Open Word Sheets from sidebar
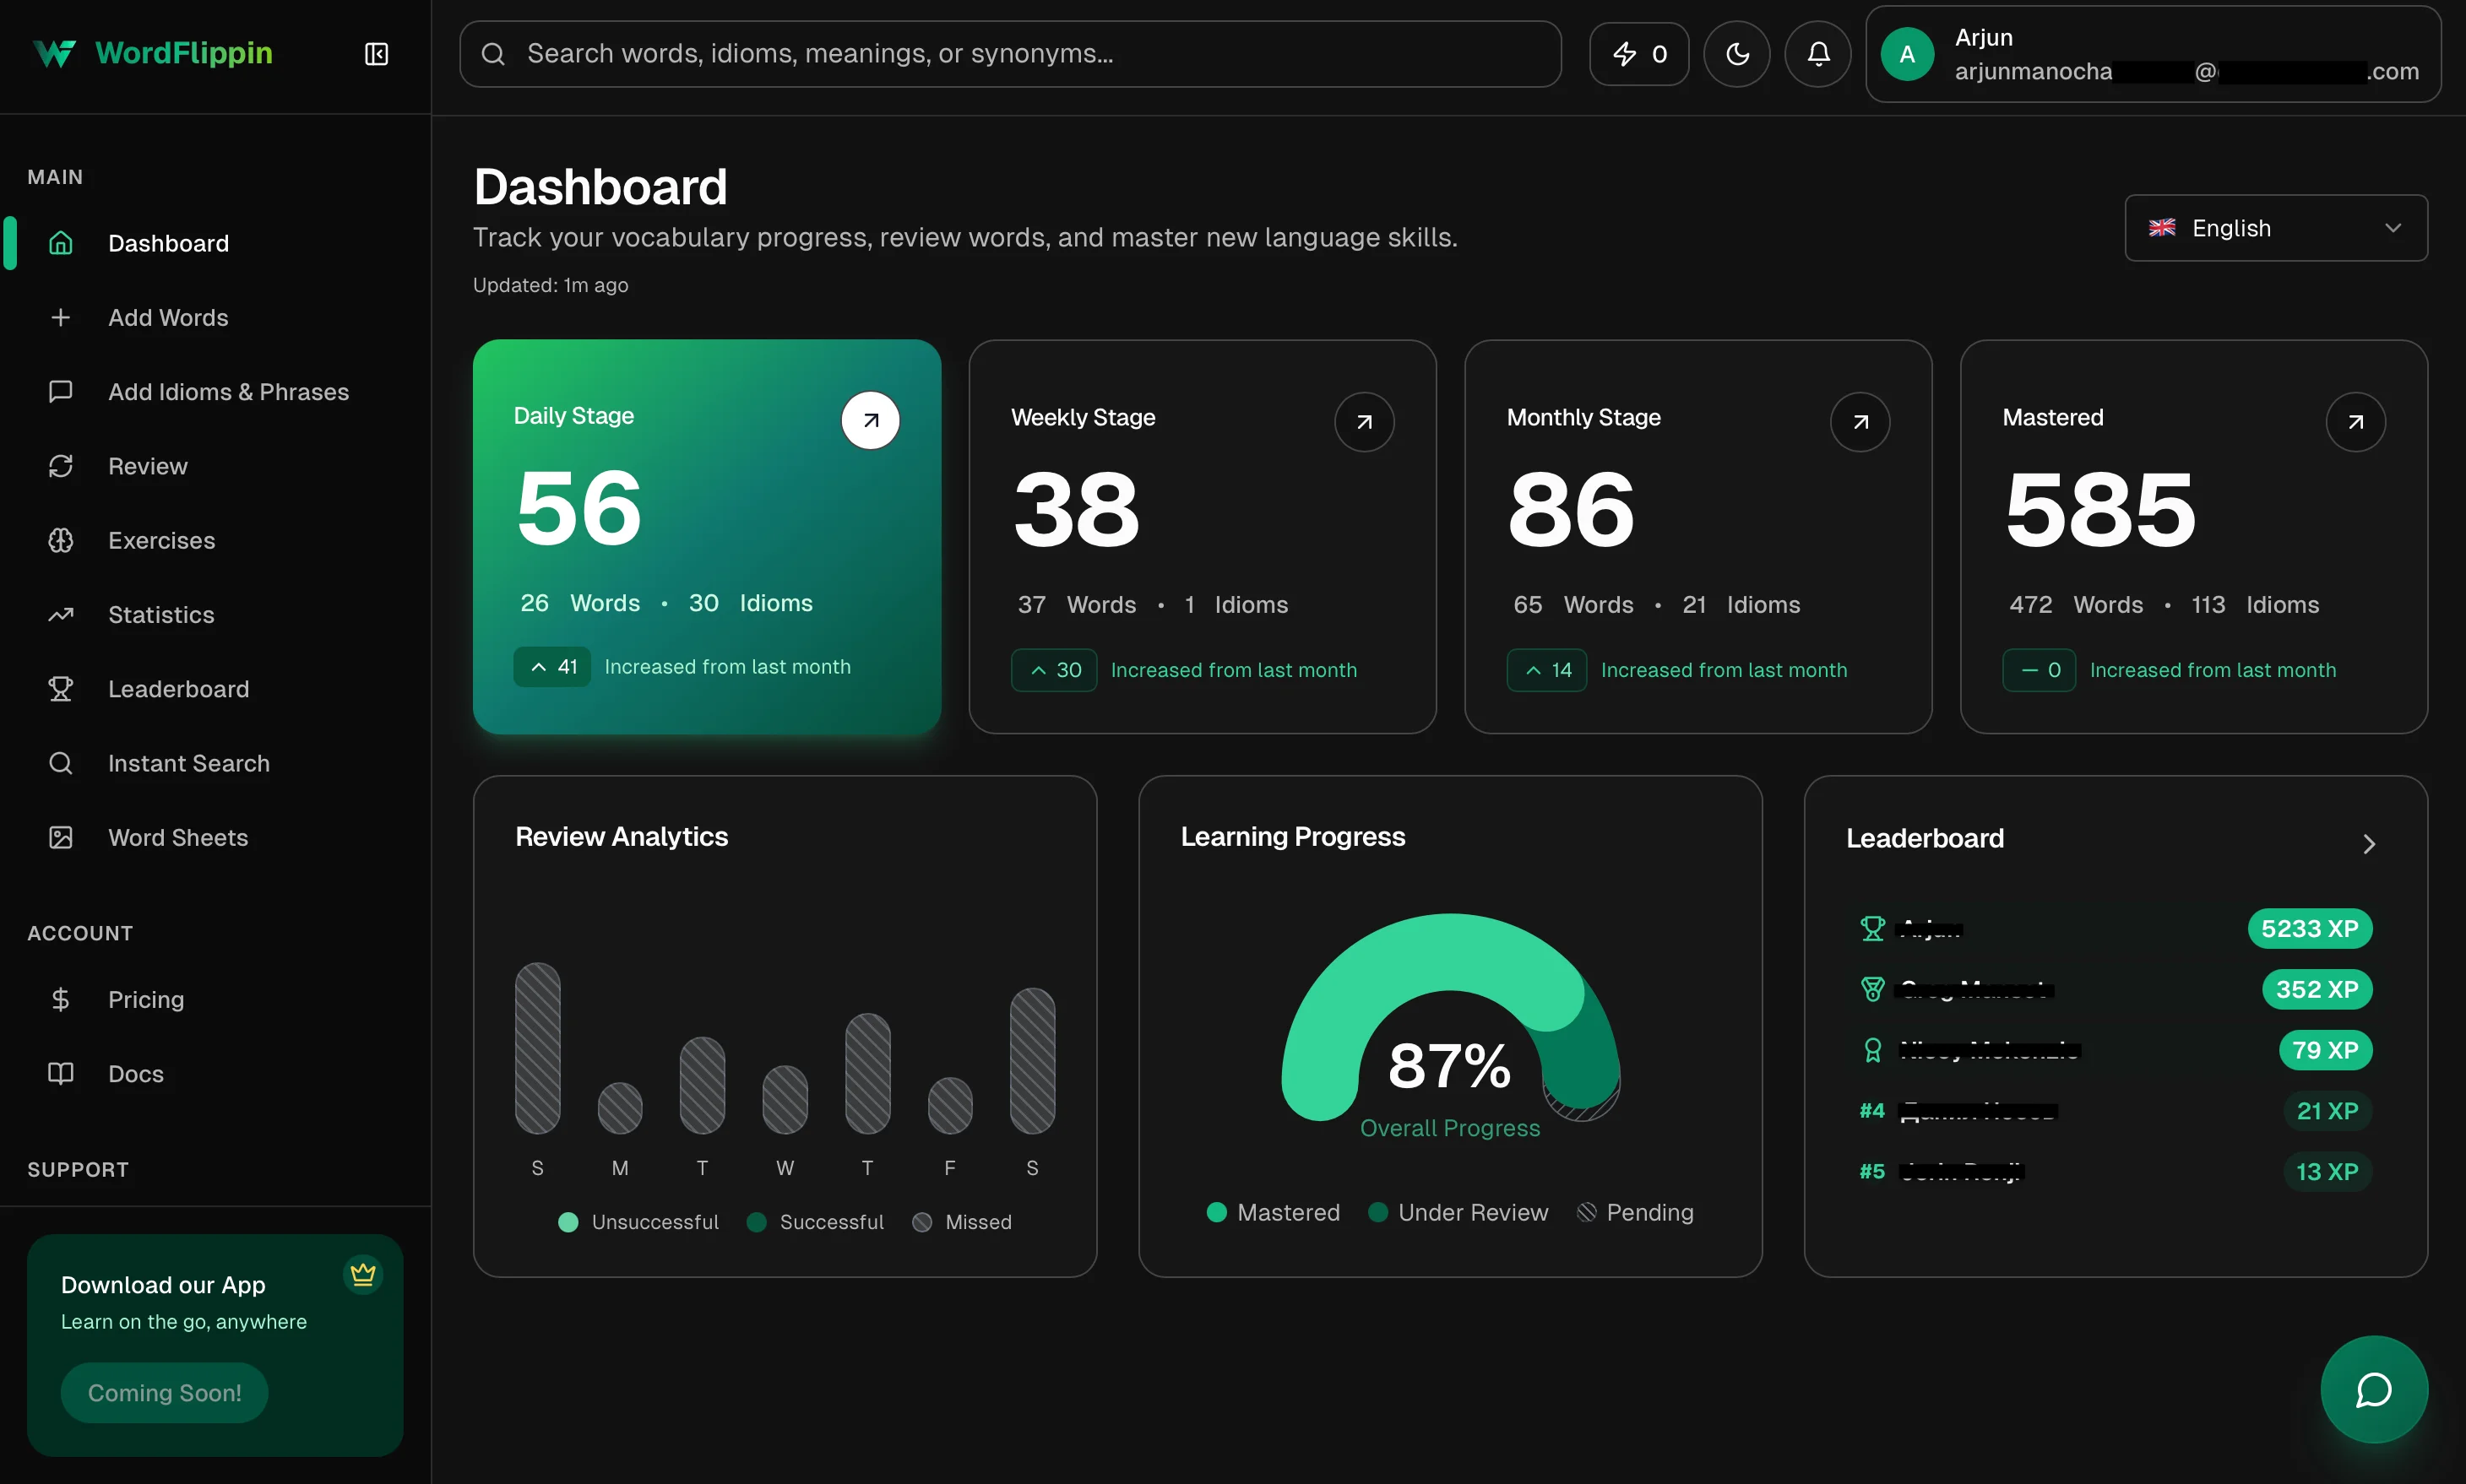Image resolution: width=2466 pixels, height=1484 pixels. coord(178,838)
